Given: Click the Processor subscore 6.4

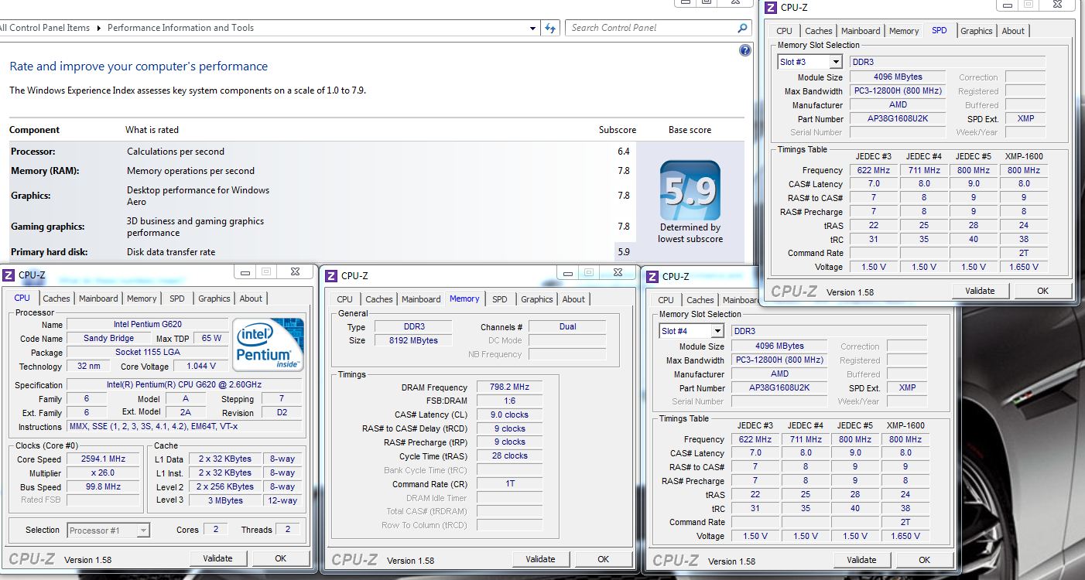Looking at the screenshot, I should (623, 152).
